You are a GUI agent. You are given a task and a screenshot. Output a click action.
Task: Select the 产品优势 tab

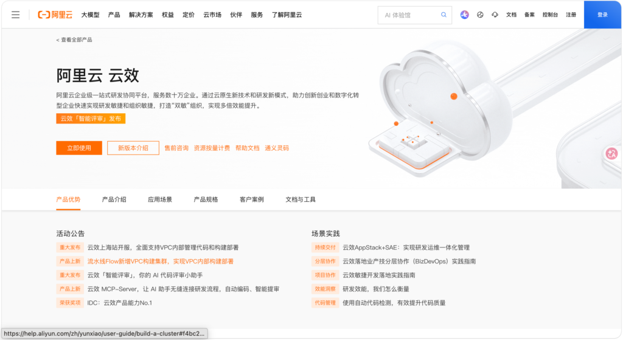[x=68, y=199]
